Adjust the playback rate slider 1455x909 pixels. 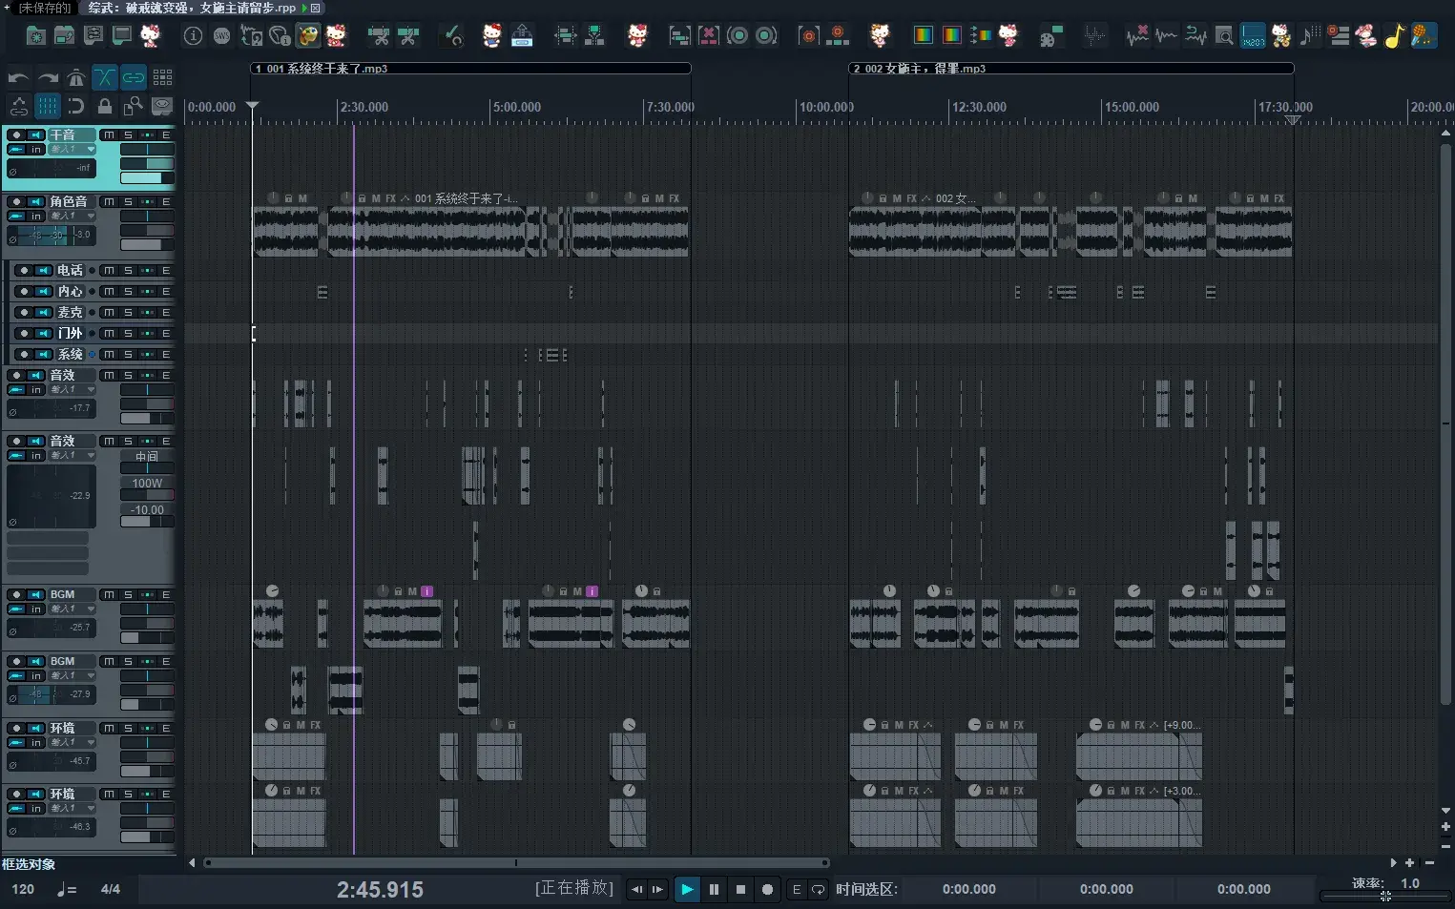(x=1384, y=897)
